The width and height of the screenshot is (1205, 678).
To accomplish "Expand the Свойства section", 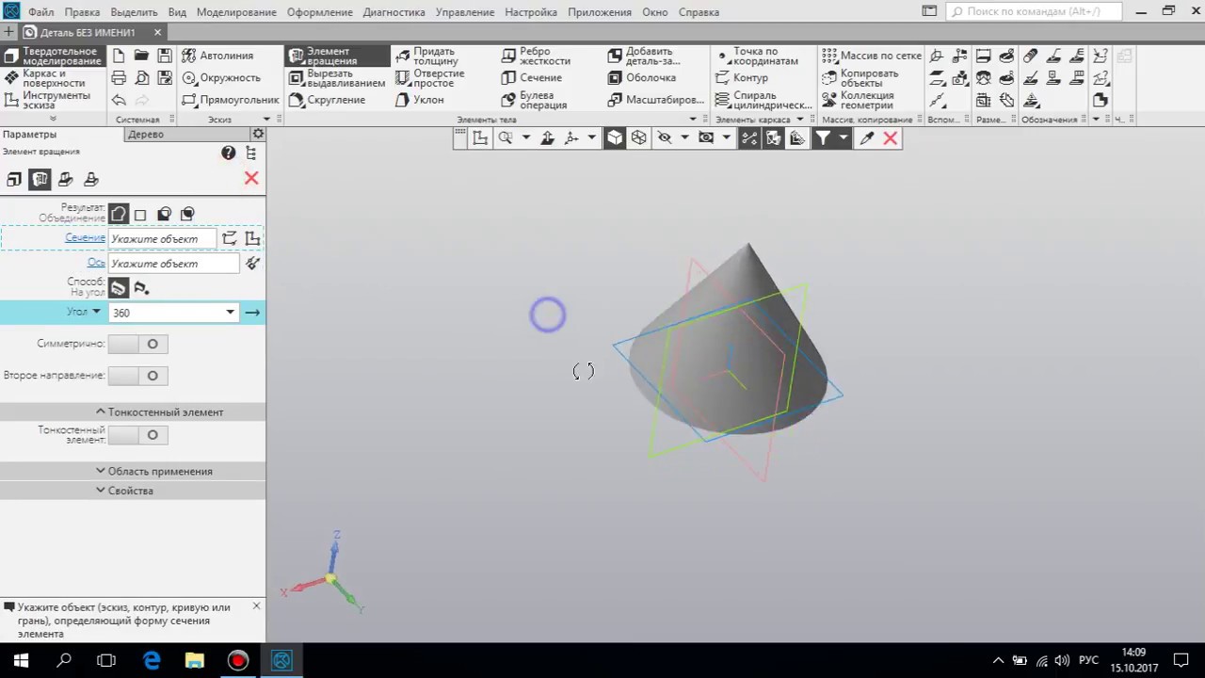I will pos(124,491).
